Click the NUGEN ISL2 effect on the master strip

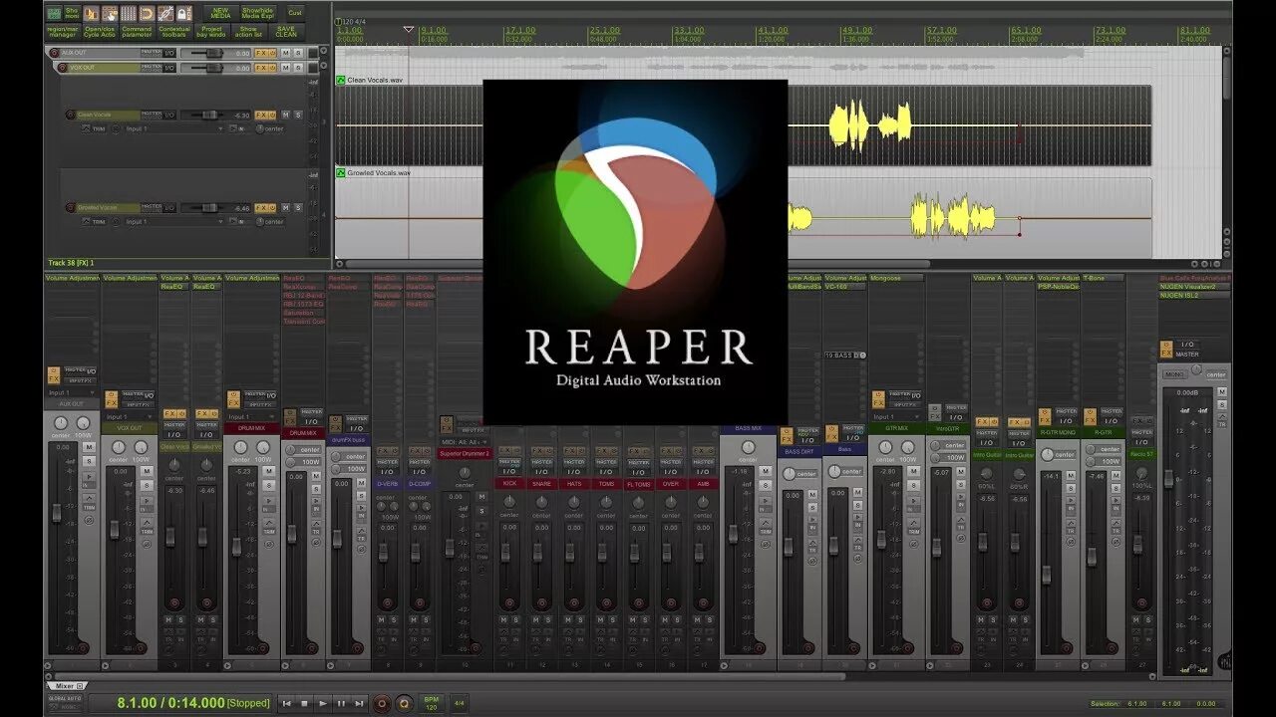(x=1195, y=296)
